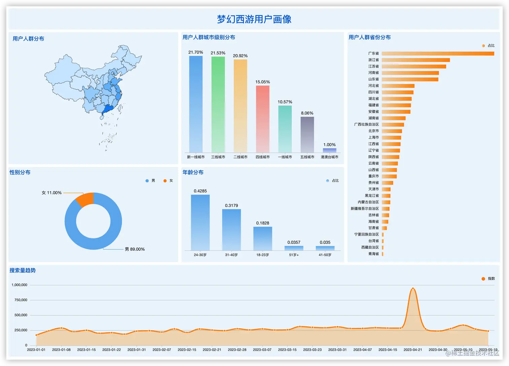Viewport: 509px width, 366px height.
Task: Click the 用户人群分布 panel title
Action: [x=28, y=39]
